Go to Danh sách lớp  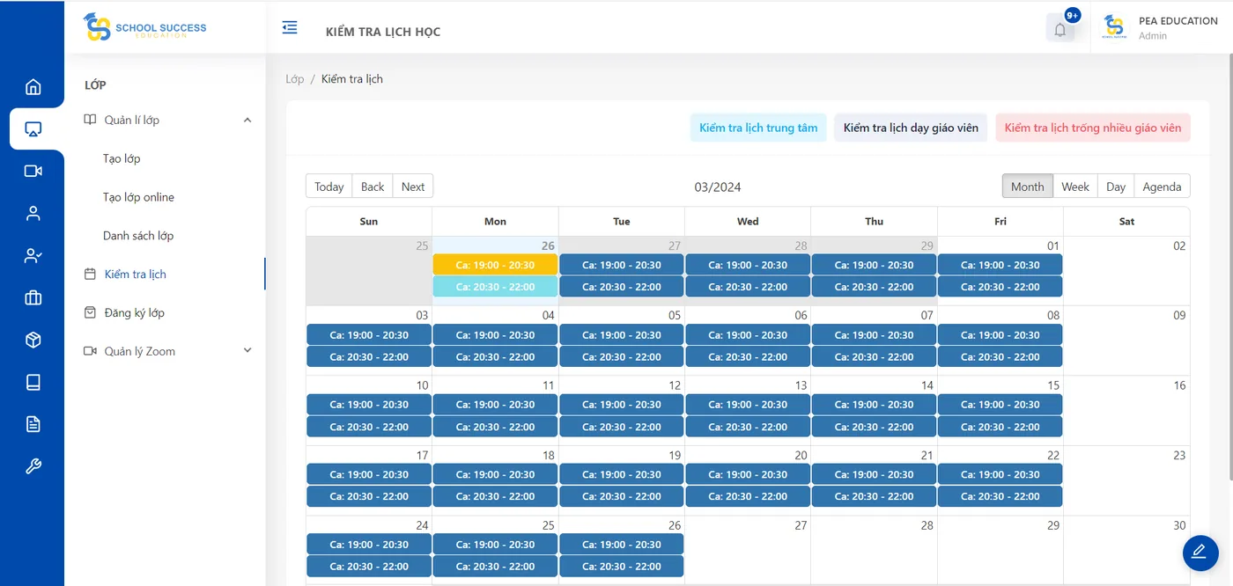pyautogui.click(x=138, y=236)
